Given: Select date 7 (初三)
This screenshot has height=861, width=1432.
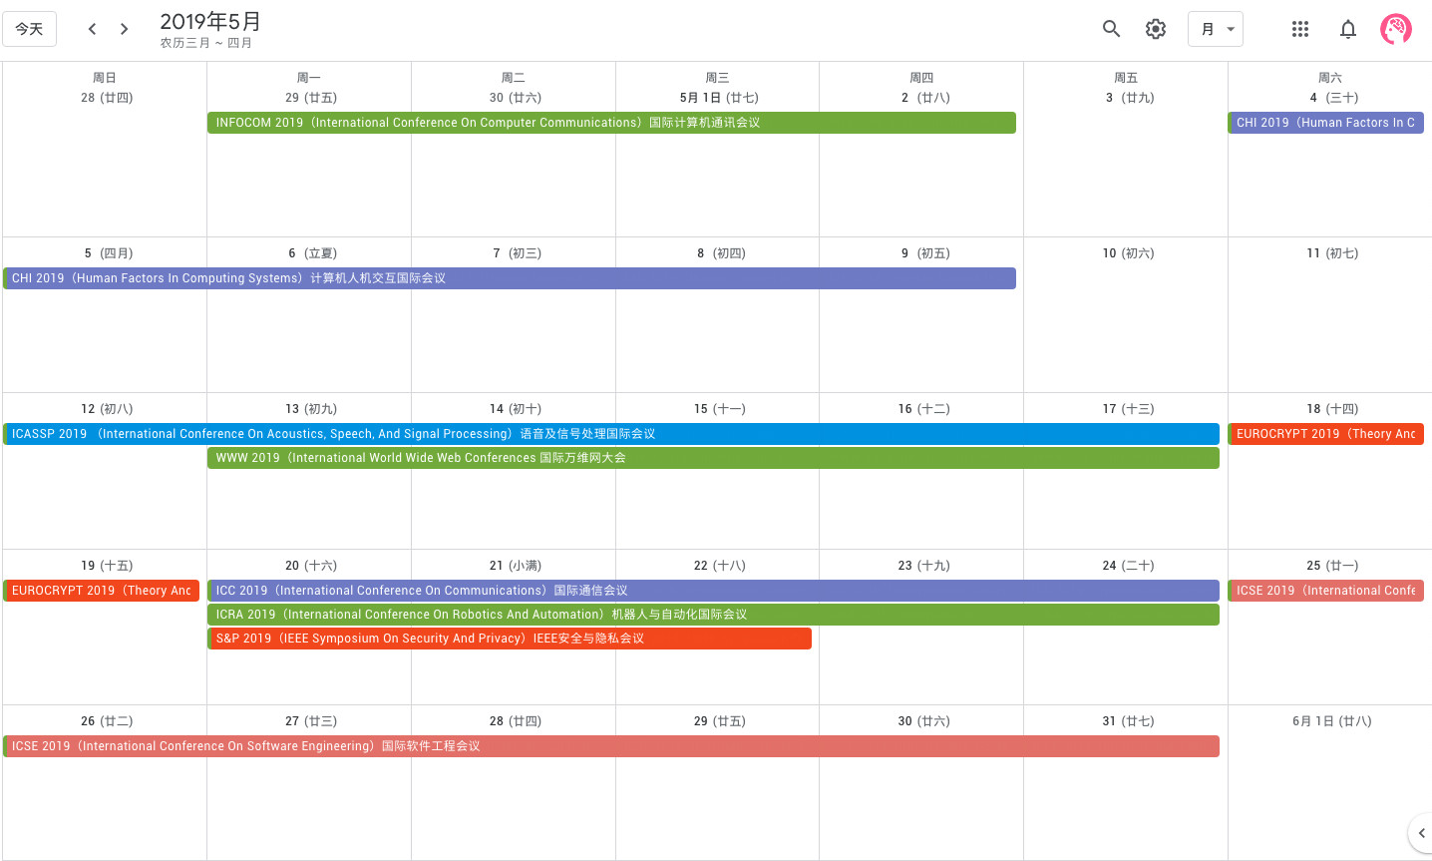Looking at the screenshot, I should coord(518,253).
